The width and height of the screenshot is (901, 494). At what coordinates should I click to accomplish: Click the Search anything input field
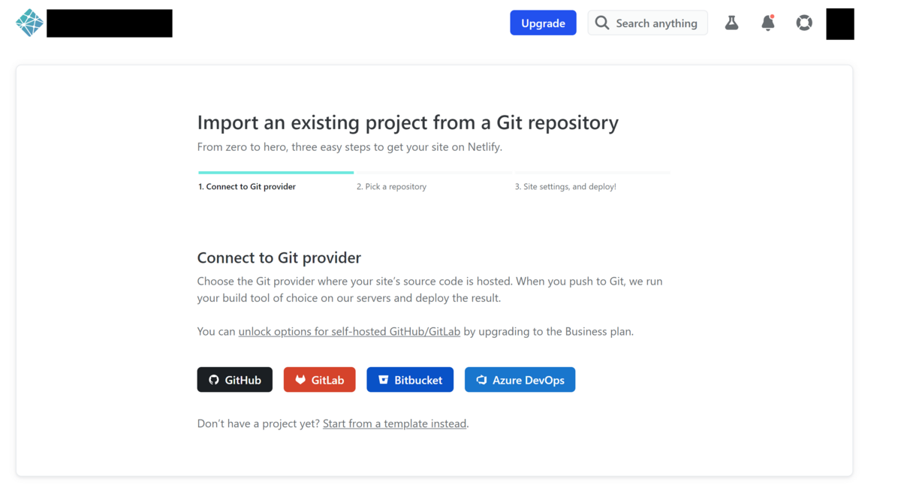tap(653, 23)
